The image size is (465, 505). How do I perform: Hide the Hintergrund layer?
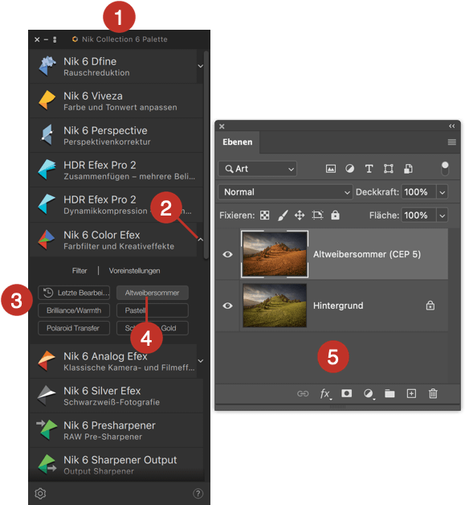[x=227, y=306]
